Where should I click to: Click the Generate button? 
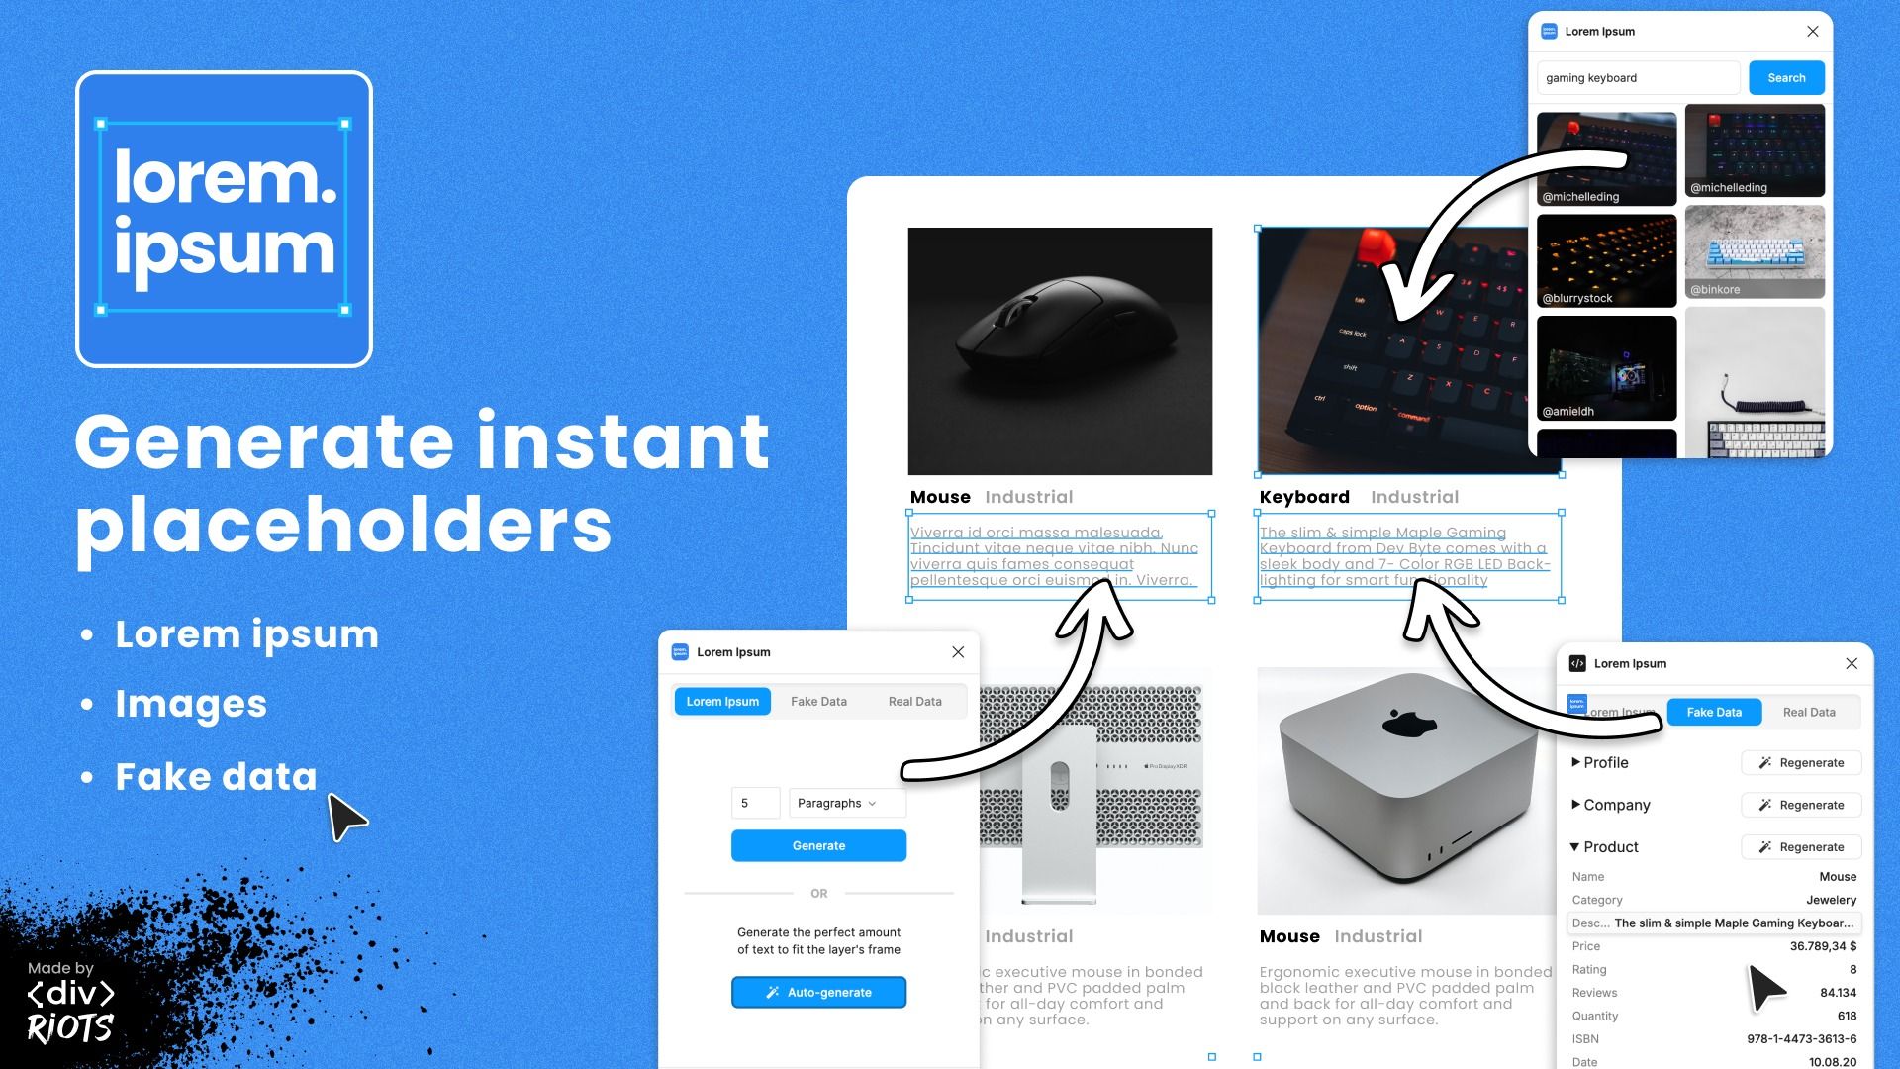point(816,844)
